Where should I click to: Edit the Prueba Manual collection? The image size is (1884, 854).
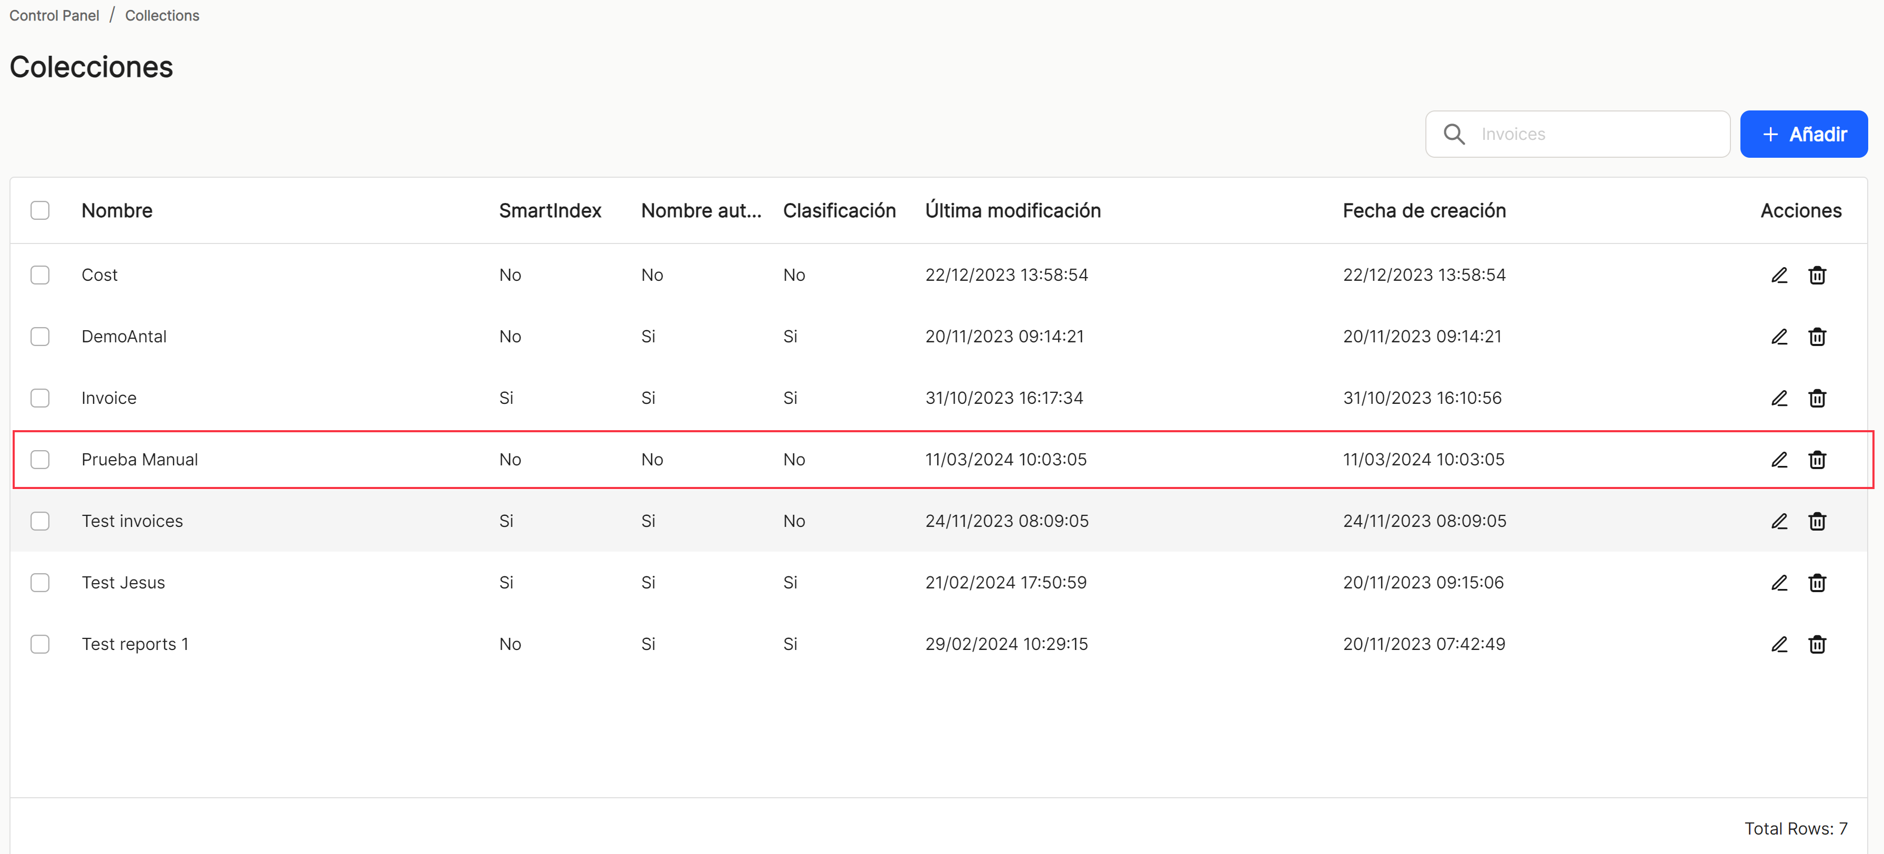pos(1779,459)
